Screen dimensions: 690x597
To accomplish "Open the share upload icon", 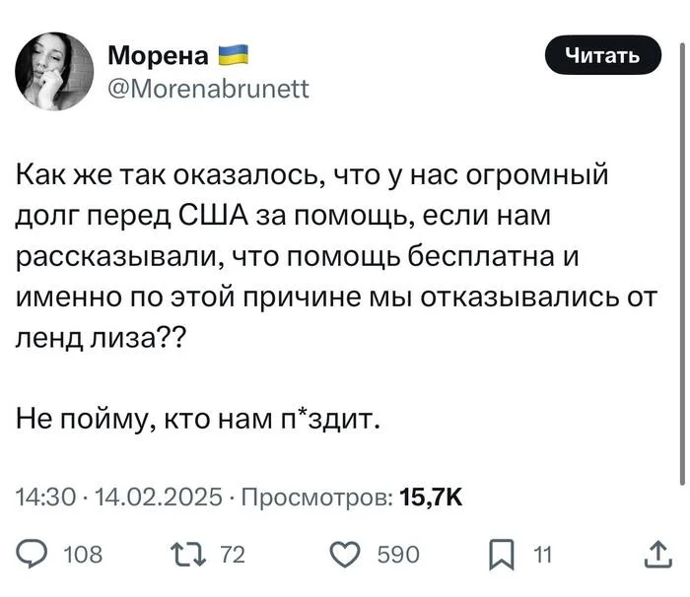I will point(658,555).
